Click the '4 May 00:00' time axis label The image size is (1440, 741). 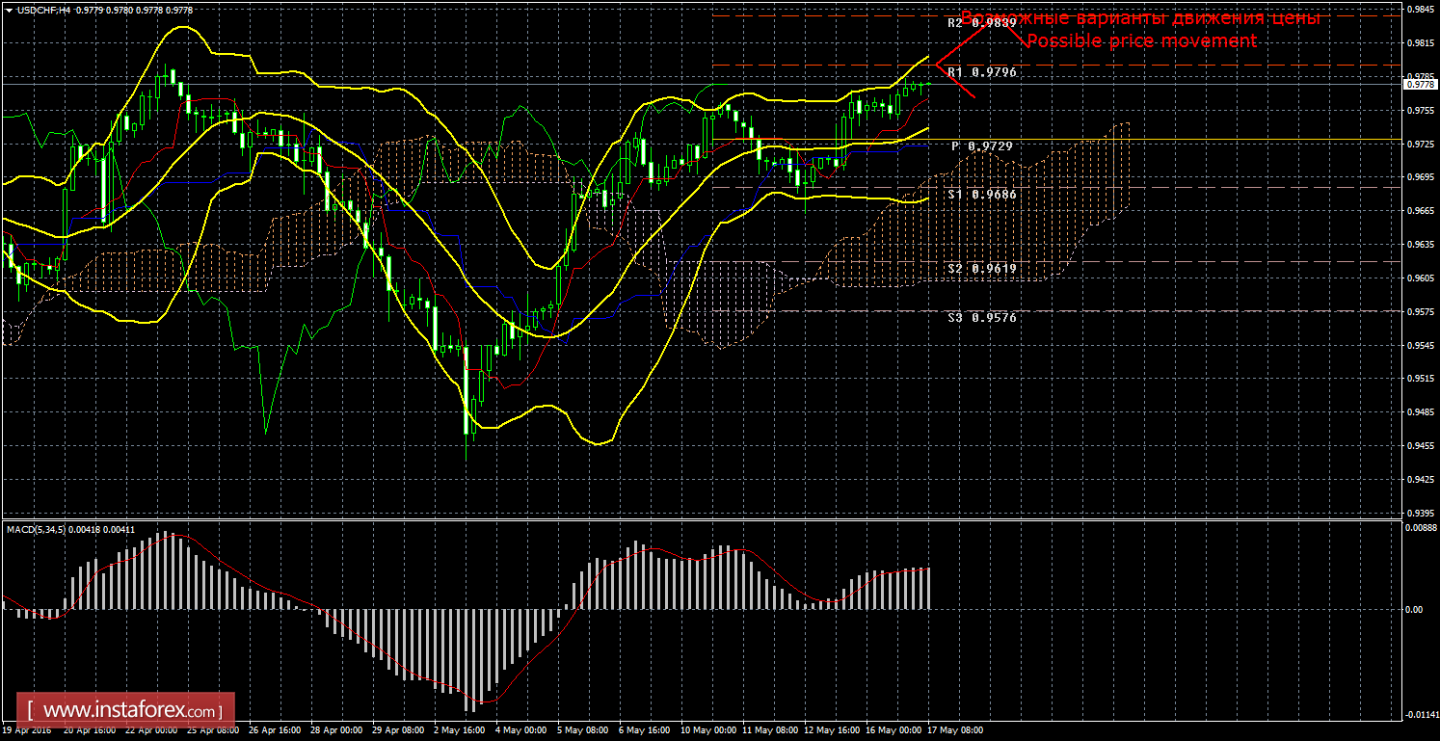click(521, 730)
